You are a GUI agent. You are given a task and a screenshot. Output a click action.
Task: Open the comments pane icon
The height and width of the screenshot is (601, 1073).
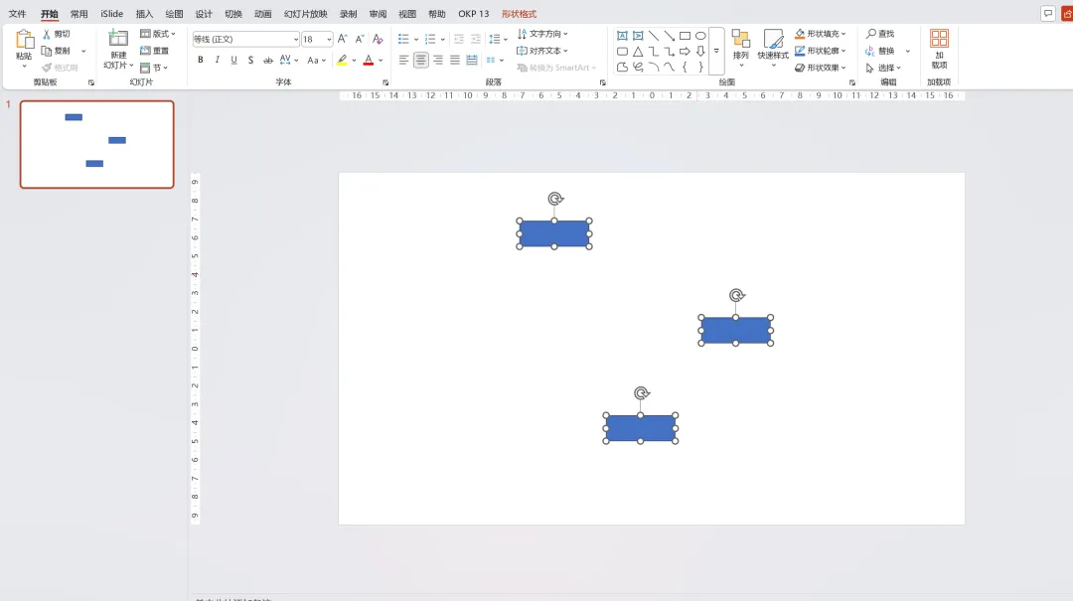pyautogui.click(x=1048, y=14)
